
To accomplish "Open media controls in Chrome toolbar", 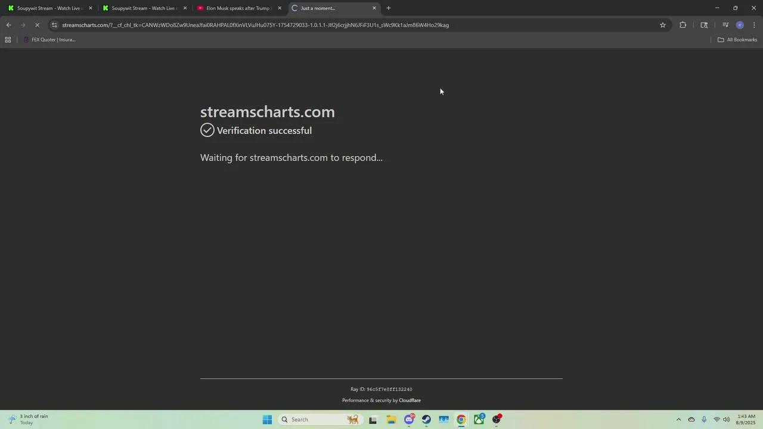I will 725,25.
